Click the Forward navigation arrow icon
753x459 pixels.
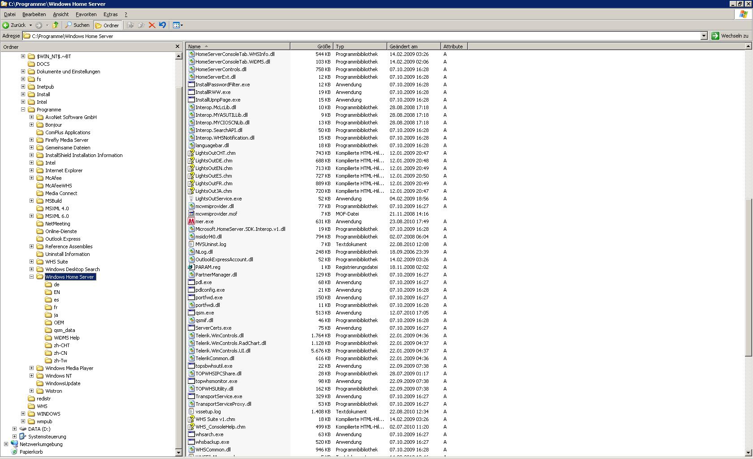[39, 25]
